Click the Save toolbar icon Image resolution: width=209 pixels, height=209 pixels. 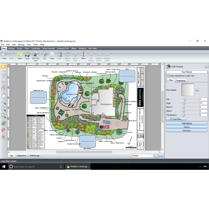(x=27, y=56)
